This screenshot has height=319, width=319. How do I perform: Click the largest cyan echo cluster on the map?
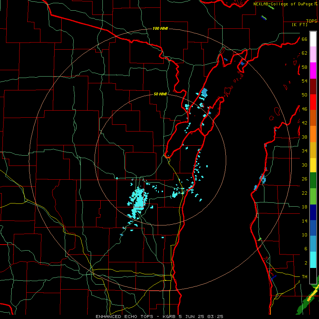[x=138, y=202]
